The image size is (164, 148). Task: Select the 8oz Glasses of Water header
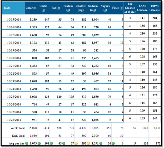[130, 8]
